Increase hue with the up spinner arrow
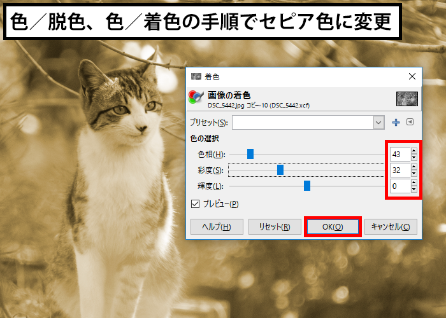The width and height of the screenshot is (446, 318). click(414, 151)
